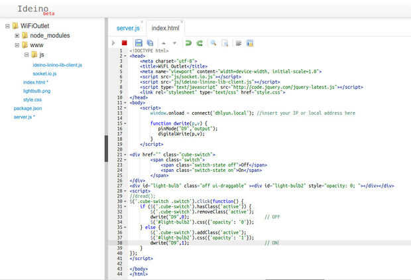
Task: Collapse the WiFiOutlet root folder
Action: pos(7,26)
